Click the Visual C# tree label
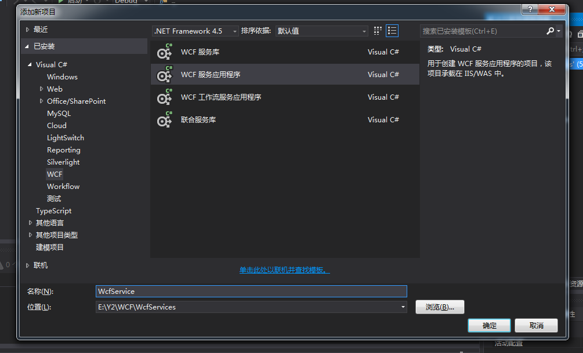Viewport: 583px width, 353px height. (51, 64)
